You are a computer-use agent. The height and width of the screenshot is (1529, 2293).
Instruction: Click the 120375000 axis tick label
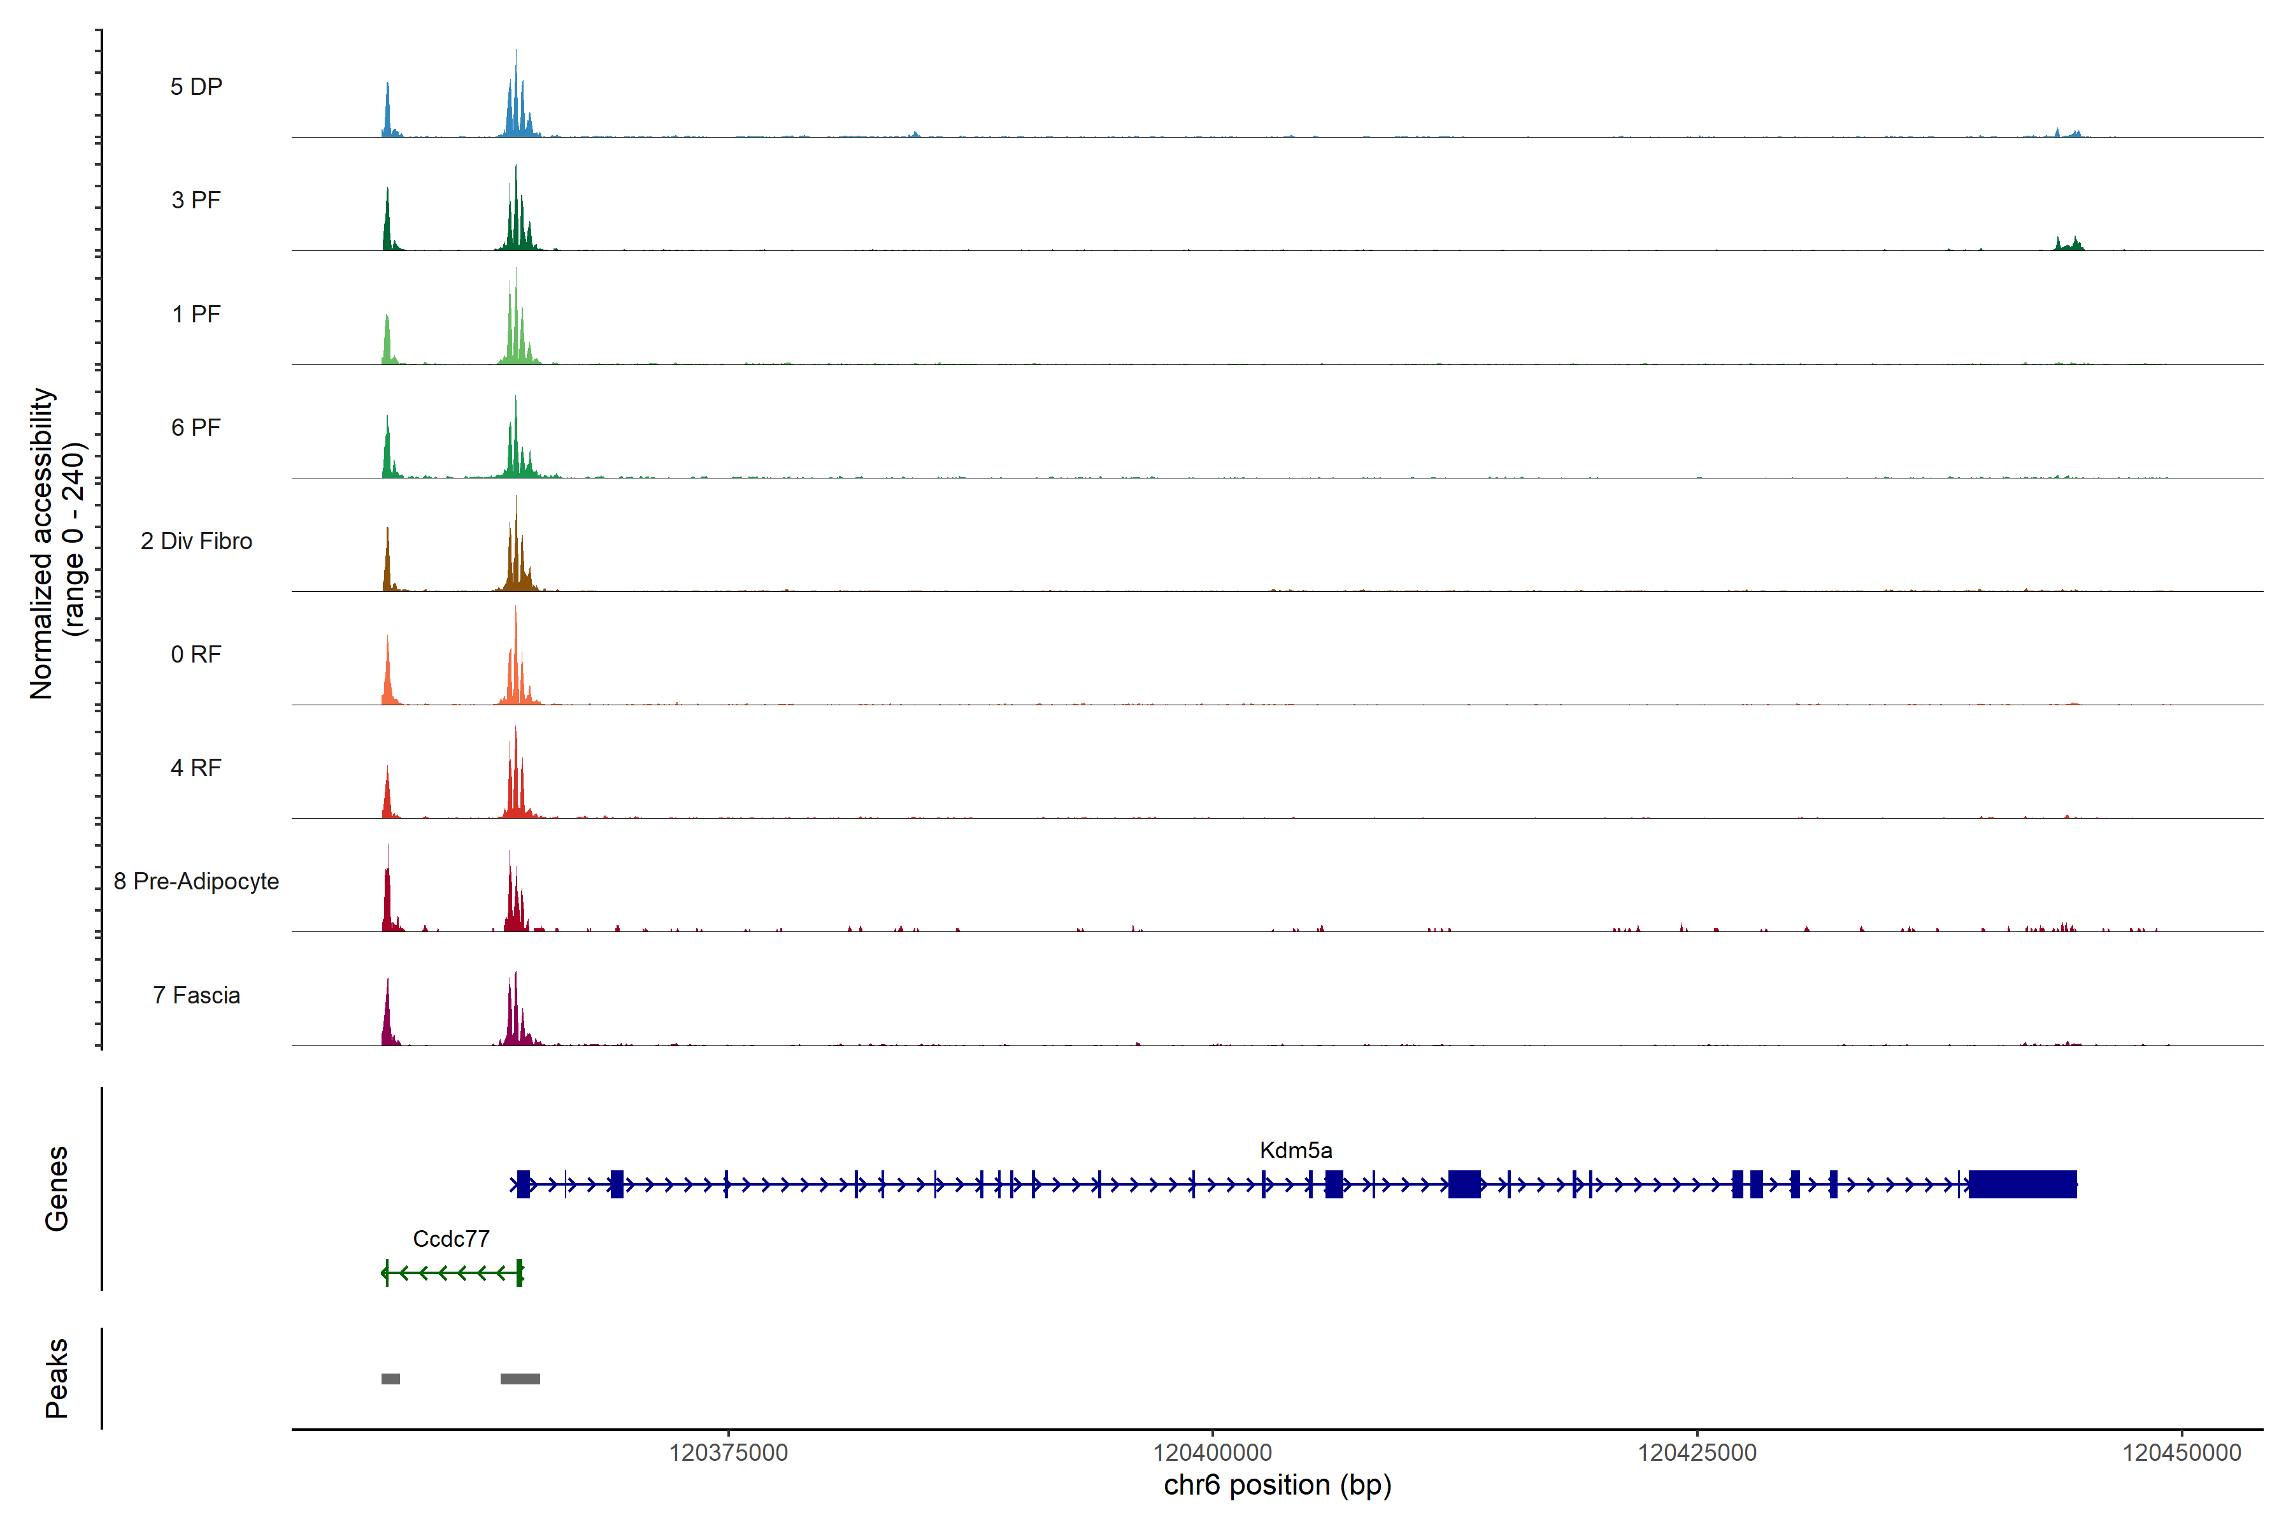(x=728, y=1453)
